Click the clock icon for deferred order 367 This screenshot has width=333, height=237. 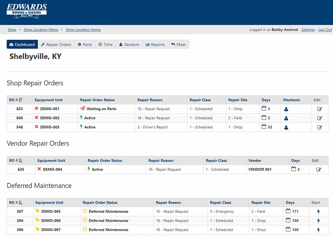click(85, 211)
